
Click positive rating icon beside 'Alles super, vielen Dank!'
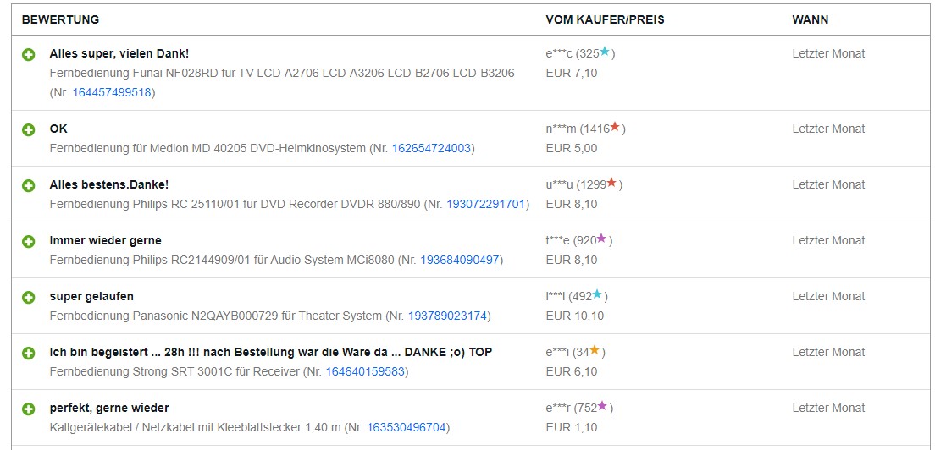pyautogui.click(x=29, y=55)
